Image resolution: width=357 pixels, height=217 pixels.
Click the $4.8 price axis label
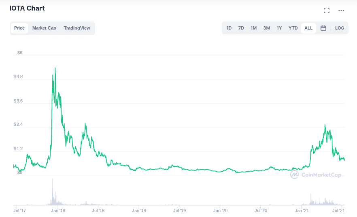(18, 77)
